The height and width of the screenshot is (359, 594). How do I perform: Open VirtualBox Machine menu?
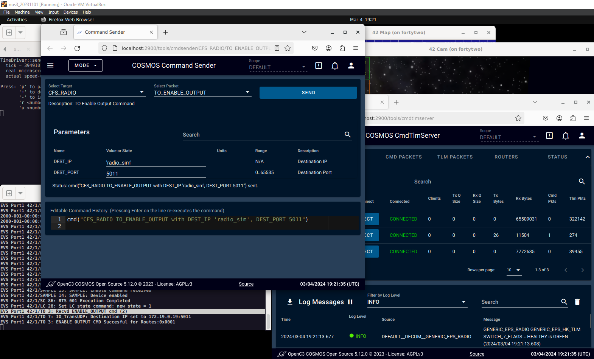click(x=22, y=12)
